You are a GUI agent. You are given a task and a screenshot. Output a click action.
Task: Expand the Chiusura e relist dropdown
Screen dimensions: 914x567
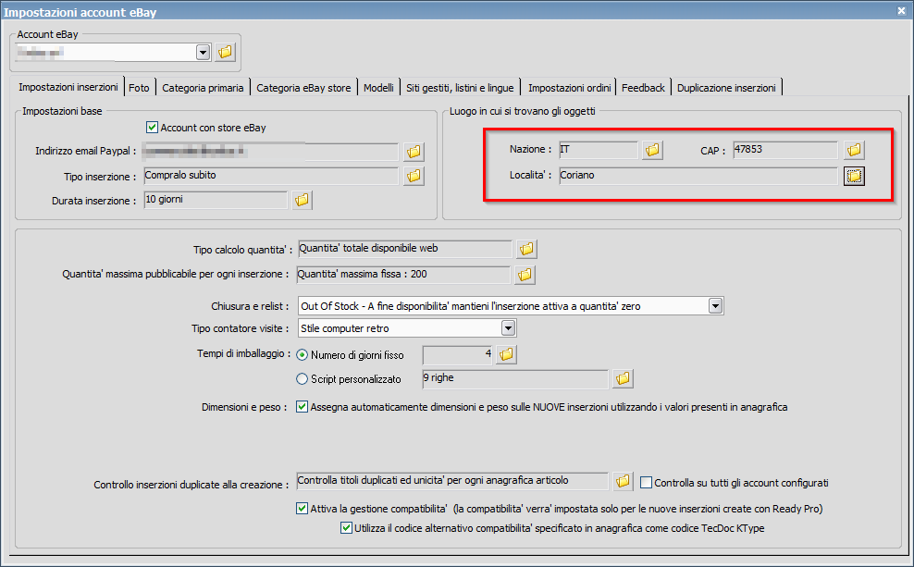[715, 306]
